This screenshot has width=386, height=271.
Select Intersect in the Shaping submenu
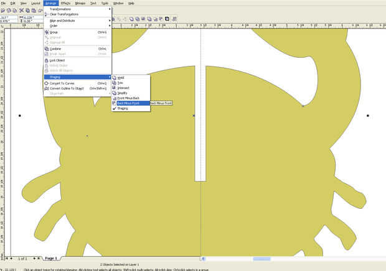pyautogui.click(x=131, y=88)
